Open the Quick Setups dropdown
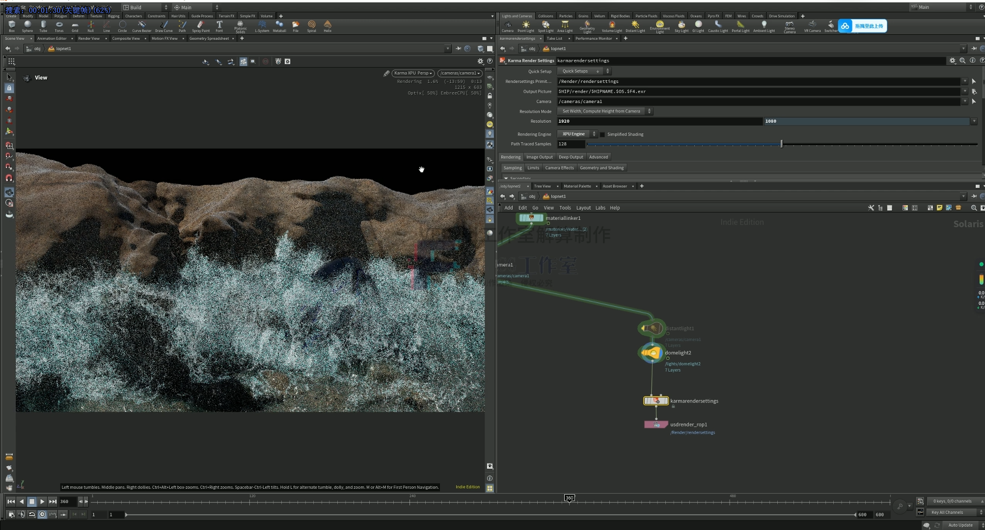The image size is (985, 530). [582, 71]
